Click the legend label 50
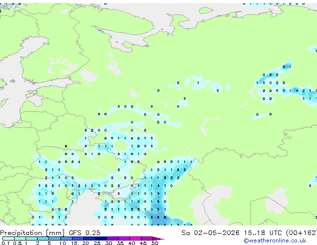This screenshot has width=317, height=245. click(x=154, y=243)
